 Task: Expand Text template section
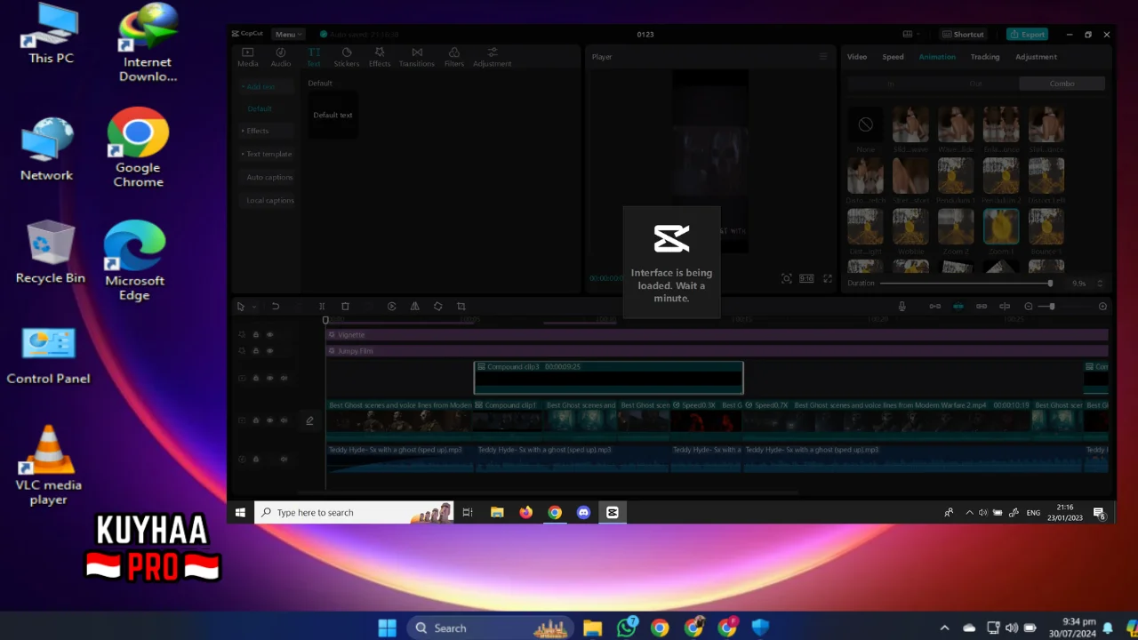tap(267, 154)
